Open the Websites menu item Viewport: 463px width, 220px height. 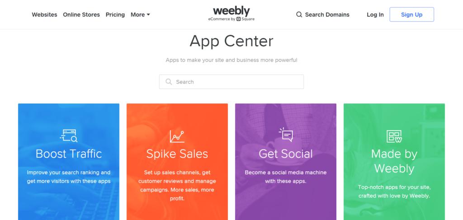click(45, 14)
